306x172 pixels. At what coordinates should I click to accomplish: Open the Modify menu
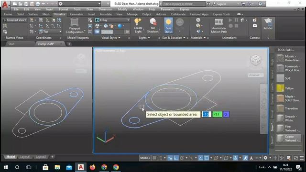click(122, 9)
